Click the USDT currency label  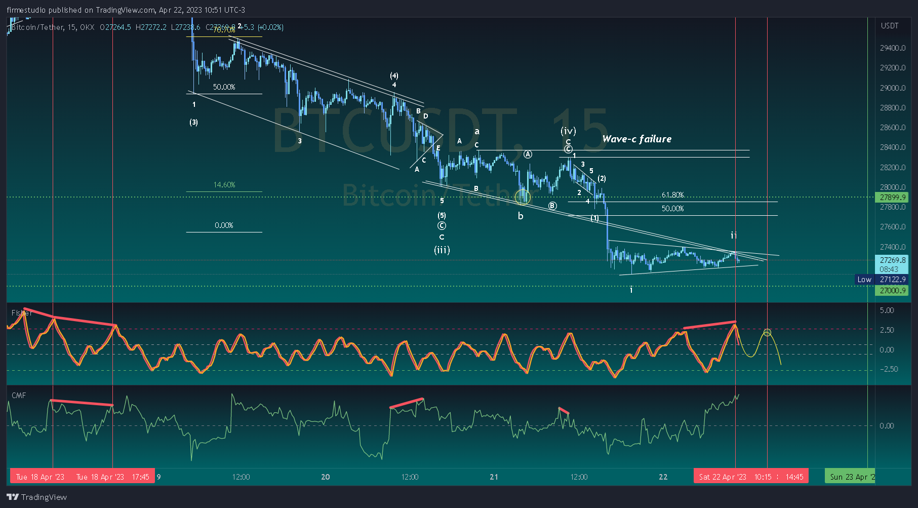point(890,26)
